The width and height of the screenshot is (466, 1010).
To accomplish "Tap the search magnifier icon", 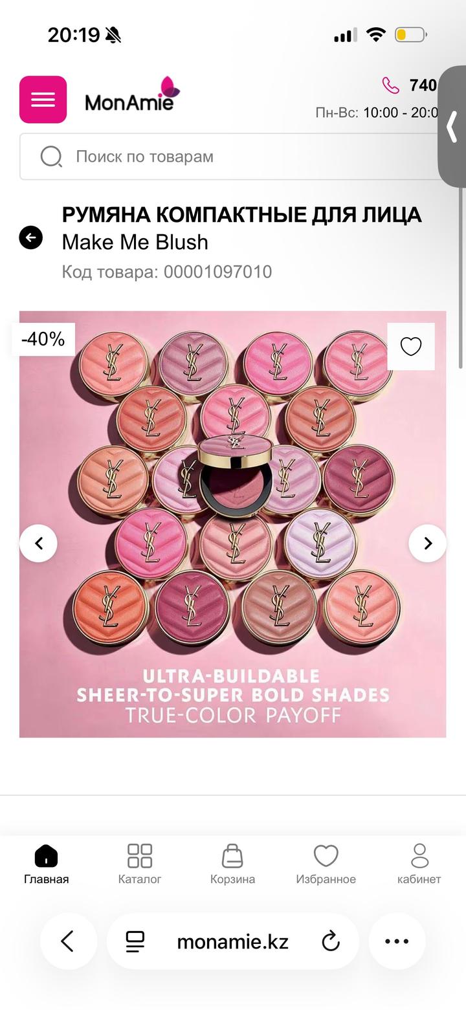I will (51, 157).
